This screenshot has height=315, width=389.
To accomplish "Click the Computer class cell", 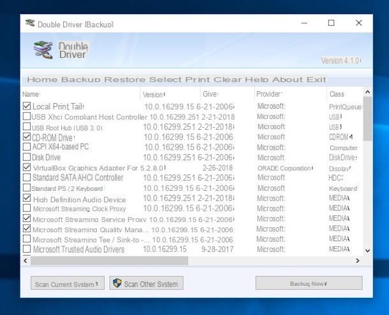I will click(343, 148).
